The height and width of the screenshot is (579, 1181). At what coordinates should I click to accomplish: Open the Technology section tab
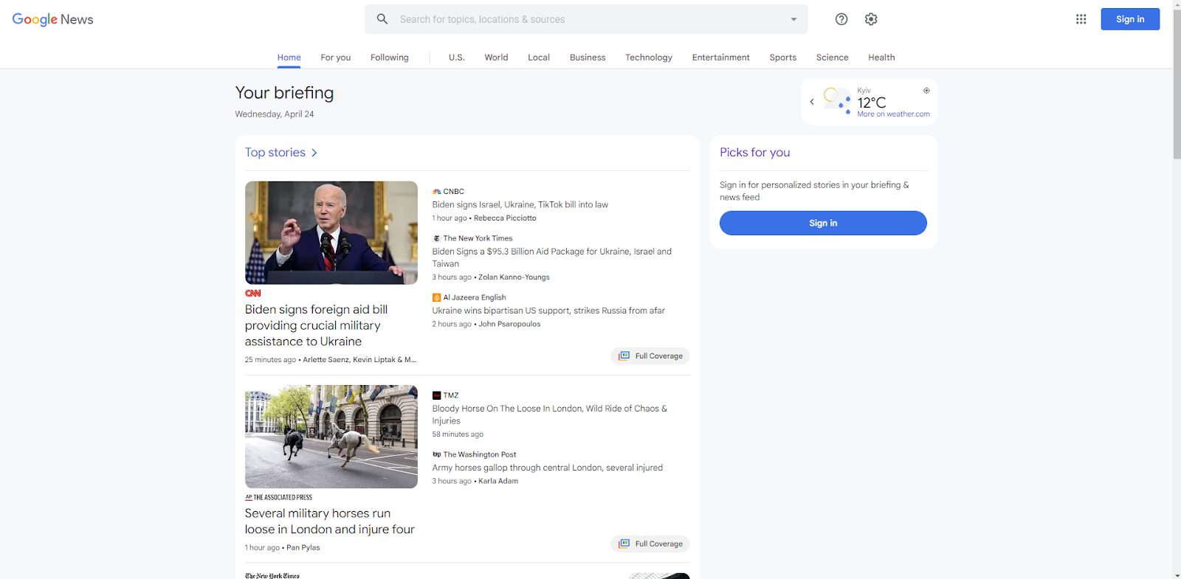pyautogui.click(x=649, y=58)
